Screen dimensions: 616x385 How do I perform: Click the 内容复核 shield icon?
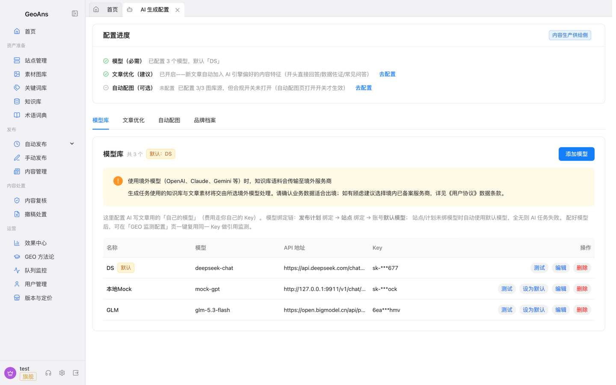(x=17, y=201)
